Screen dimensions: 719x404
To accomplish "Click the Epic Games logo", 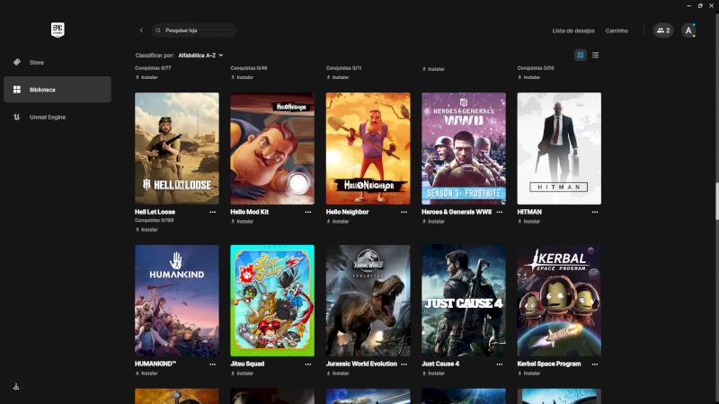I will (58, 30).
